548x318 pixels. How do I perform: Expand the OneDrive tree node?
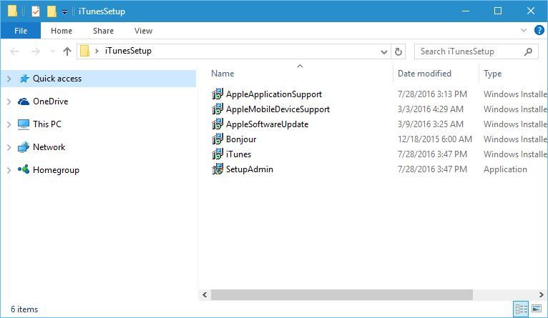pyautogui.click(x=9, y=101)
